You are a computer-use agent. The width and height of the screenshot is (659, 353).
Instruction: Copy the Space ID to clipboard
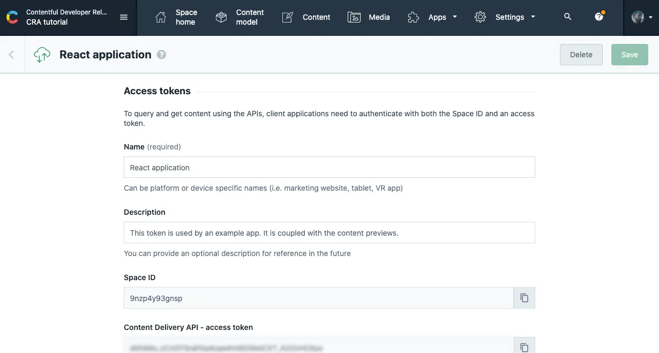tap(525, 298)
